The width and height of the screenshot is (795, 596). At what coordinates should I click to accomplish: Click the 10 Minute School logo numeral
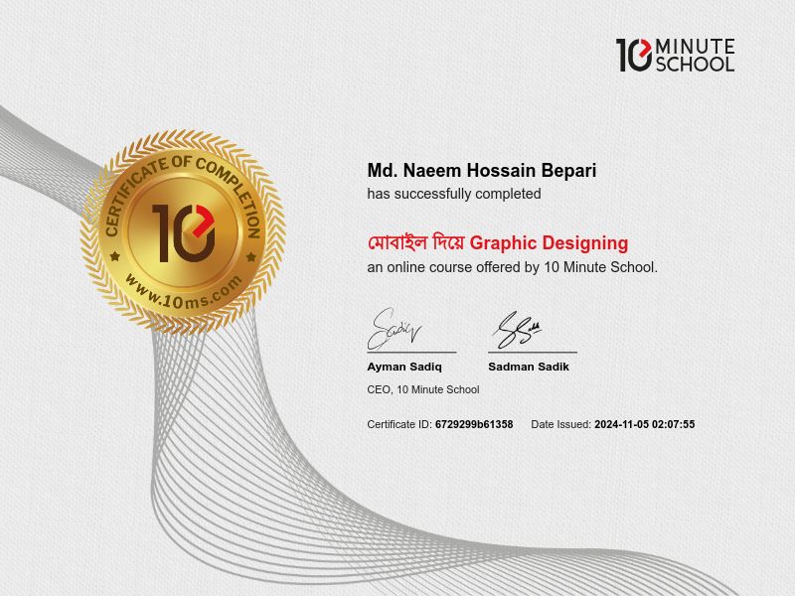[634, 55]
